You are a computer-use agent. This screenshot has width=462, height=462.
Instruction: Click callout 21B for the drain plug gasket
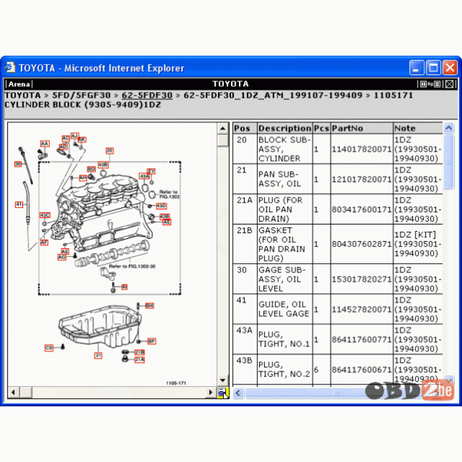coord(140,352)
